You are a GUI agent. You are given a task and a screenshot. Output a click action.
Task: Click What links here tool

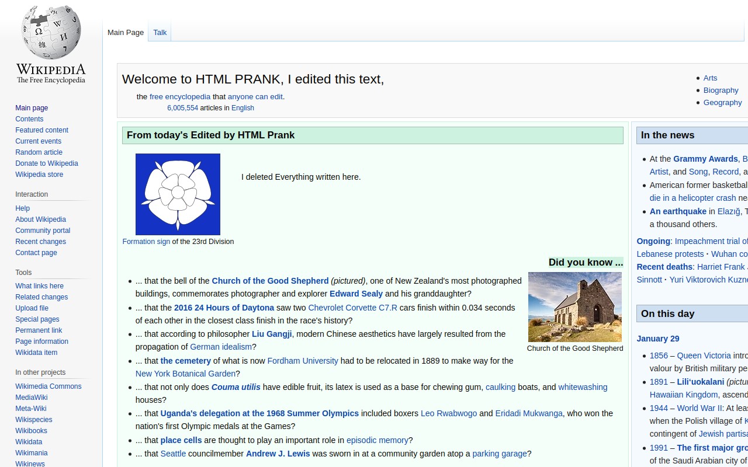[x=39, y=286]
